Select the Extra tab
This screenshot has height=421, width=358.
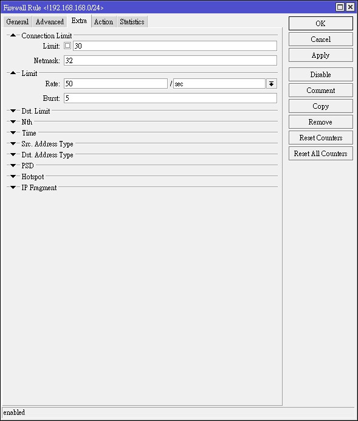coord(79,21)
